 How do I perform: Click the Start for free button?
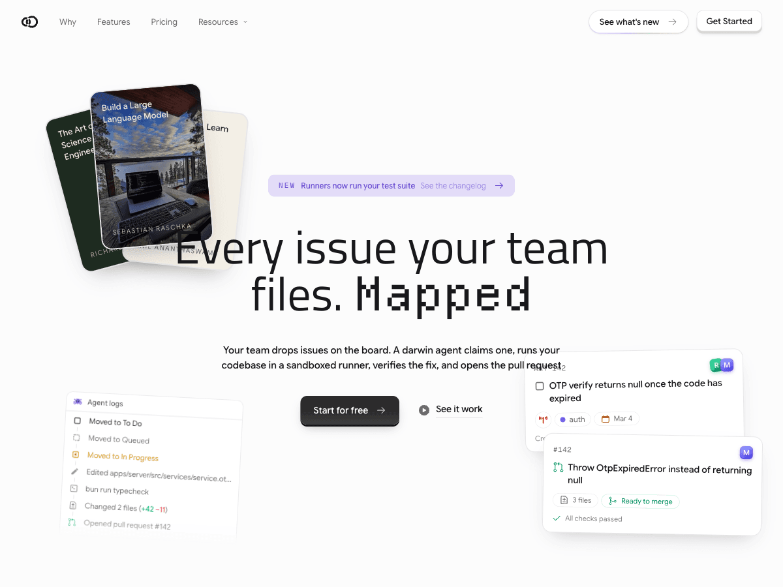click(350, 410)
